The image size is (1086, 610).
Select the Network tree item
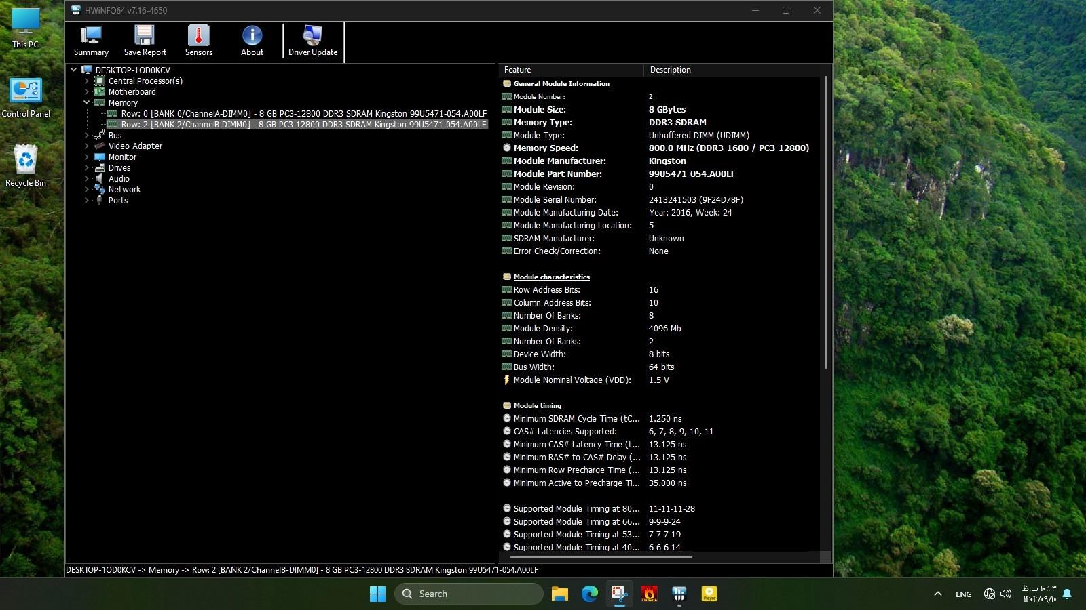(x=124, y=190)
